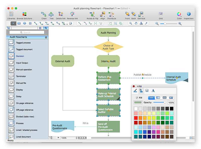Open the Grid settings icon
Viewport: 201px width, 149px height.
(x=161, y=14)
